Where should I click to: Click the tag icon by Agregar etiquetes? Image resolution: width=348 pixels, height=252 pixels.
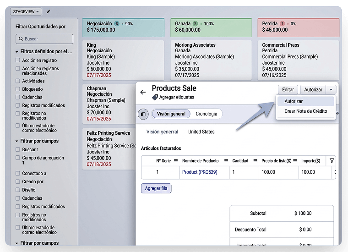pyautogui.click(x=155, y=97)
